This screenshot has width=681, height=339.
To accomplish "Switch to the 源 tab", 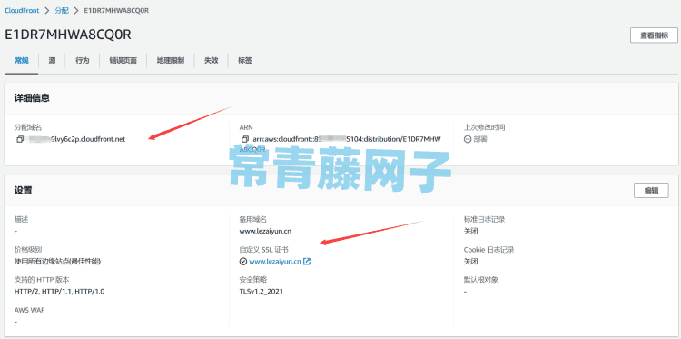I will click(x=52, y=61).
